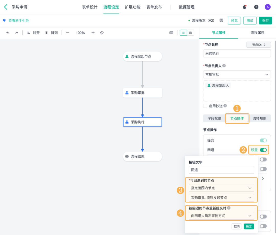Click the 采购申请 form title
276x235 pixels.
[19, 7]
